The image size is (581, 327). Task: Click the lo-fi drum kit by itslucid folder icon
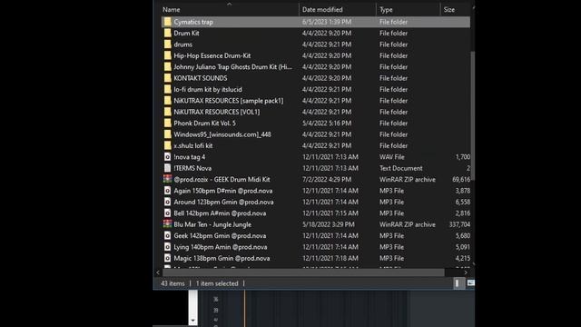click(x=167, y=89)
